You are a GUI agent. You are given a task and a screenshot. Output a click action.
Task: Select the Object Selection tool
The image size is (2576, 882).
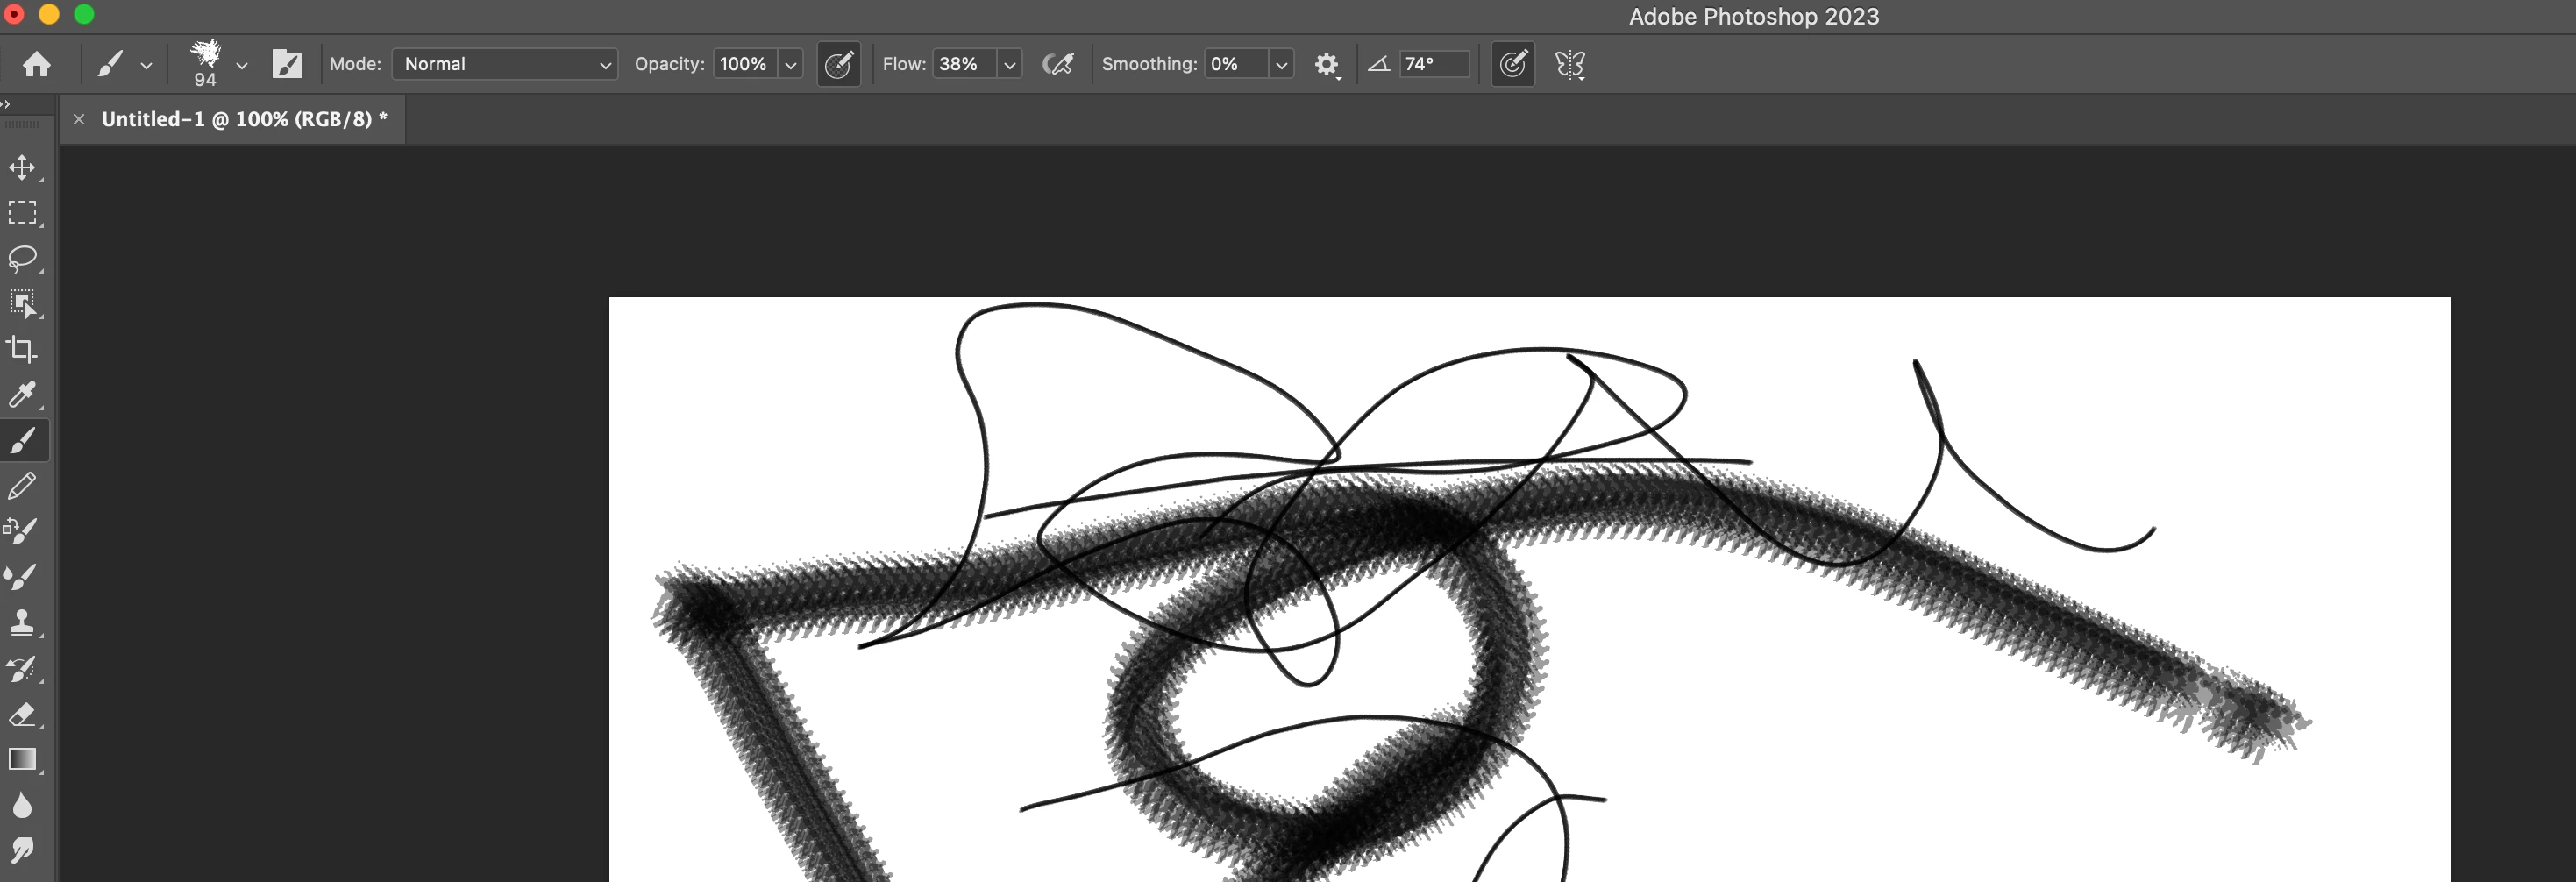coord(23,304)
